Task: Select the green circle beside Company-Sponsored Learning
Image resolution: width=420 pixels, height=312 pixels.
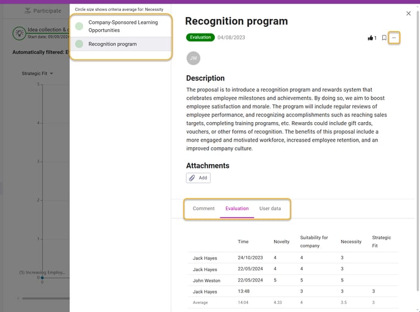Action: pyautogui.click(x=79, y=26)
